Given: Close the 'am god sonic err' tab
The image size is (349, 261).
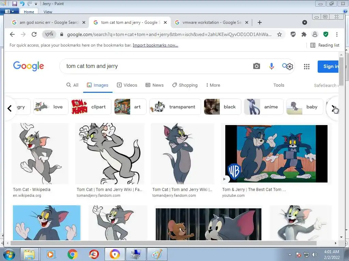Looking at the screenshot, I should coord(84,22).
